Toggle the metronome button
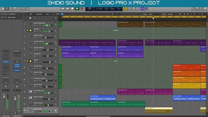Viewport: 208px width, 117px height. coord(146,9)
